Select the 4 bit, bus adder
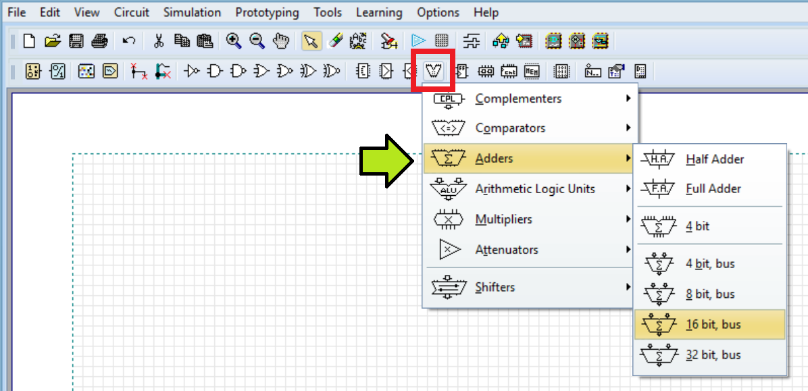Image resolution: width=808 pixels, height=391 pixels. pyautogui.click(x=709, y=264)
